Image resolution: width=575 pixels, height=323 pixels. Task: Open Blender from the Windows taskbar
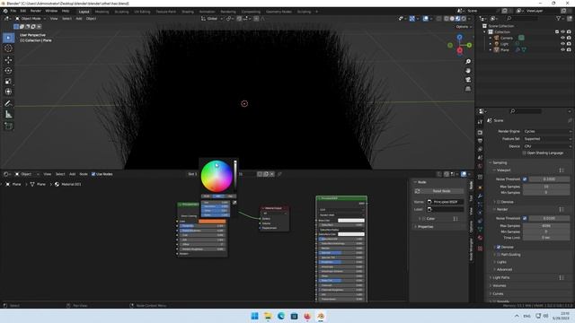click(321, 316)
